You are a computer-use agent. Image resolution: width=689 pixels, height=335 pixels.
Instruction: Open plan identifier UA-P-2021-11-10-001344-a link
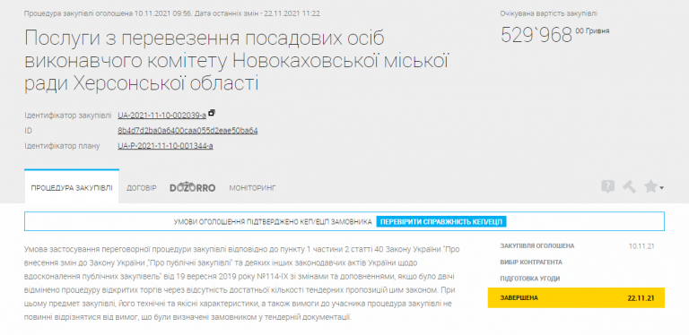pyautogui.click(x=165, y=146)
